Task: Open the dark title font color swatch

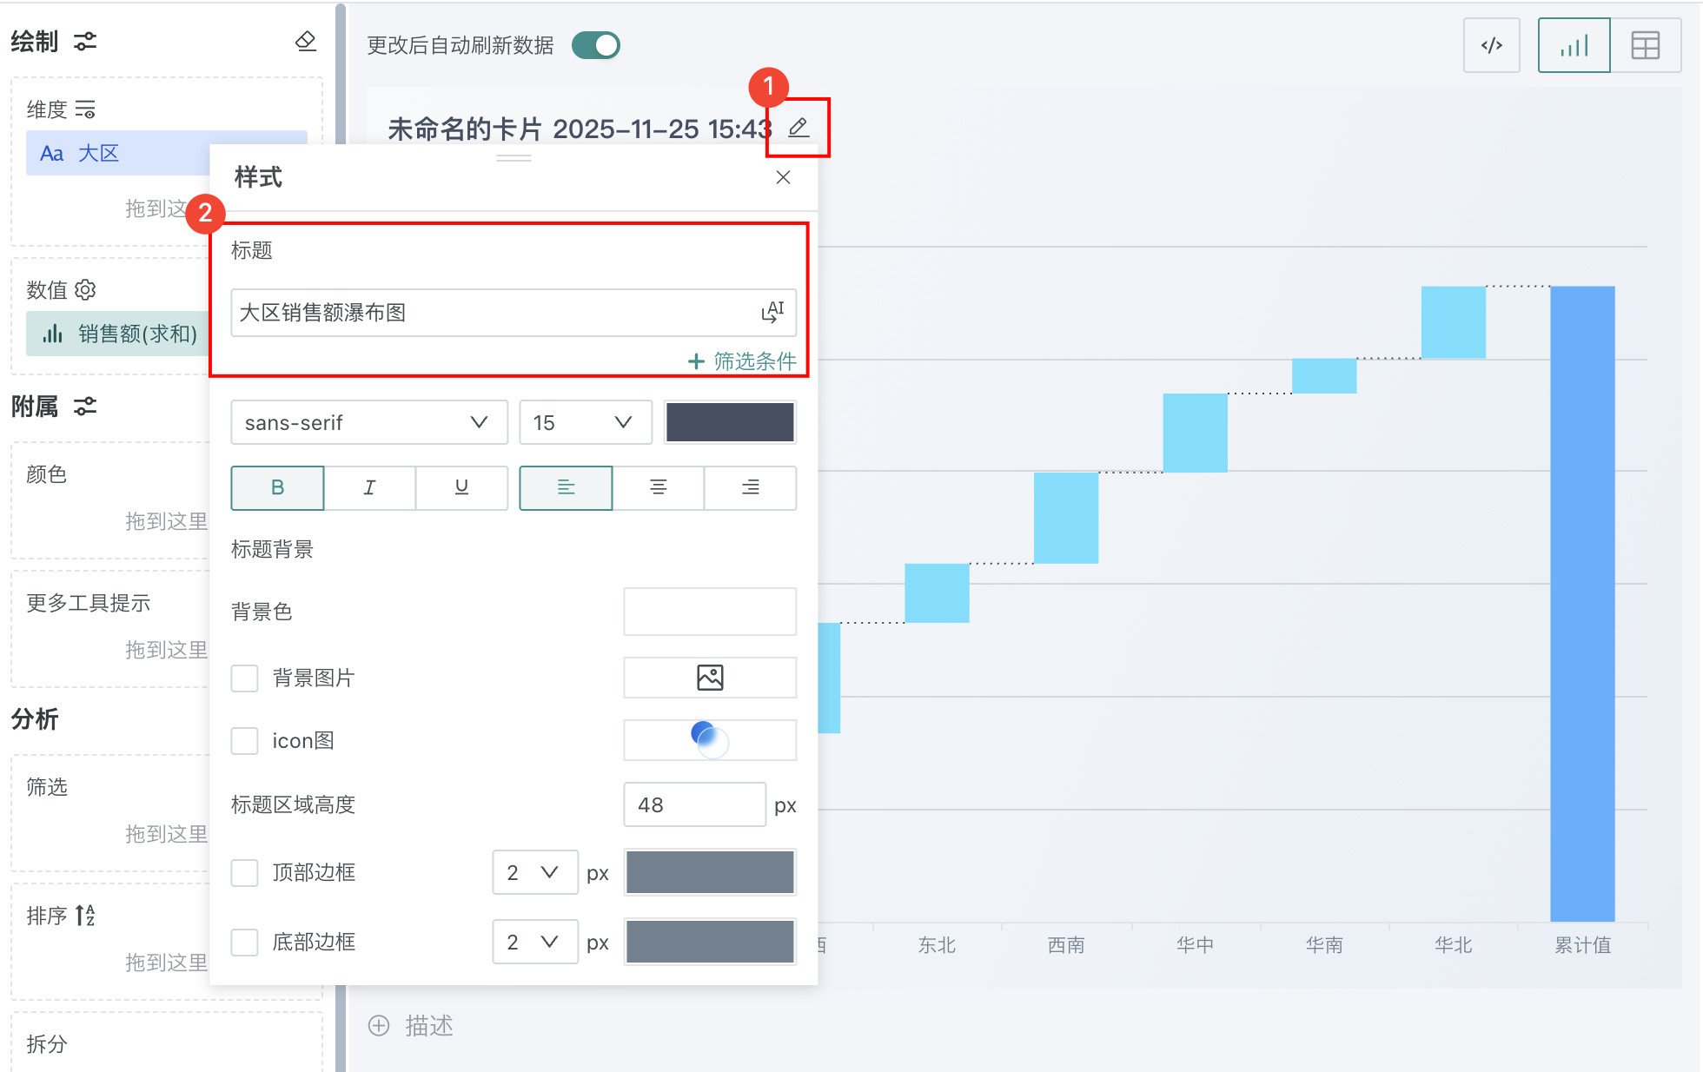Action: pos(730,422)
